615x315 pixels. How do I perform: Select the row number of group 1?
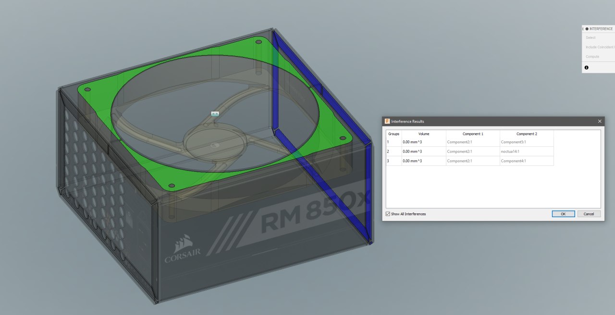pos(394,142)
